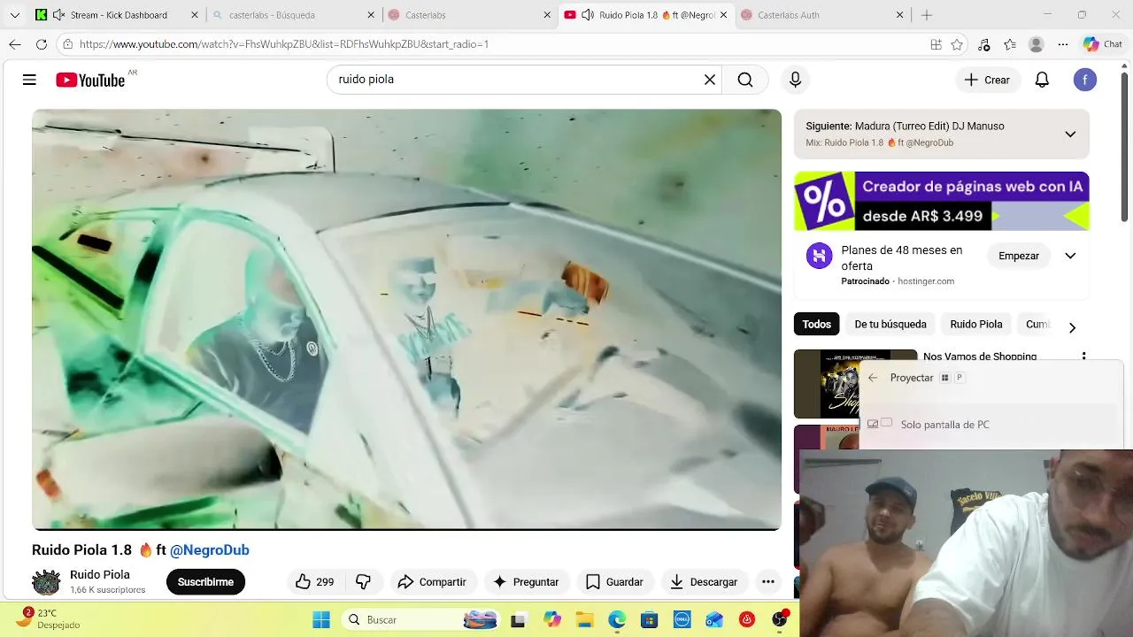Open options for Nos Vamos de Shopping
The height and width of the screenshot is (637, 1133).
click(1083, 357)
